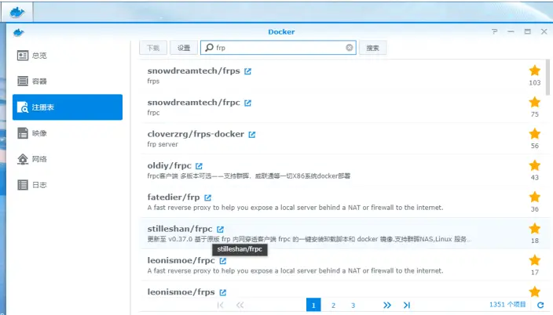Click the star icon for leonismoe/frps
Screen dimensions: 553x315
click(x=535, y=291)
